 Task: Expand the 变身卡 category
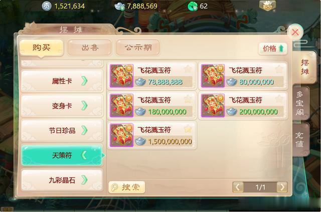pos(62,105)
